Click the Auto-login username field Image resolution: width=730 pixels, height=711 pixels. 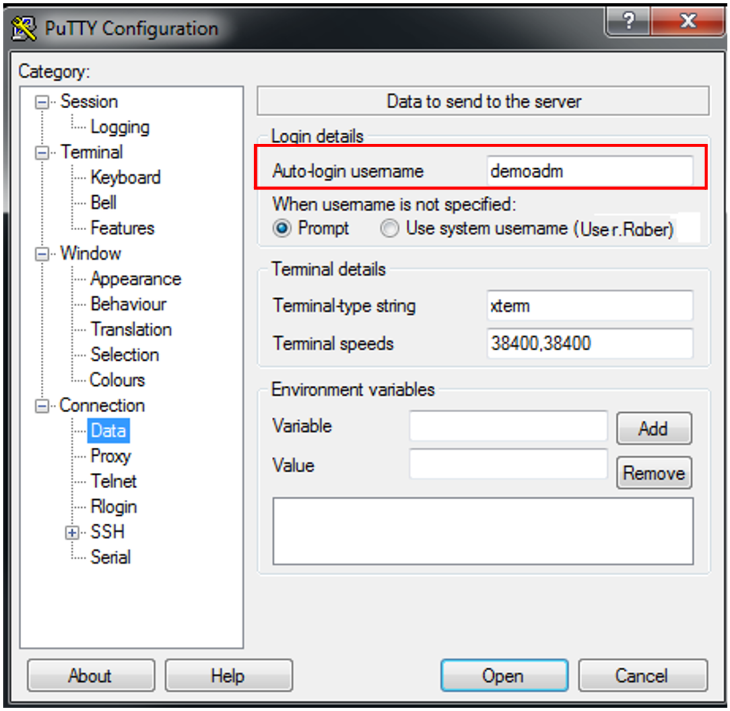590,171
